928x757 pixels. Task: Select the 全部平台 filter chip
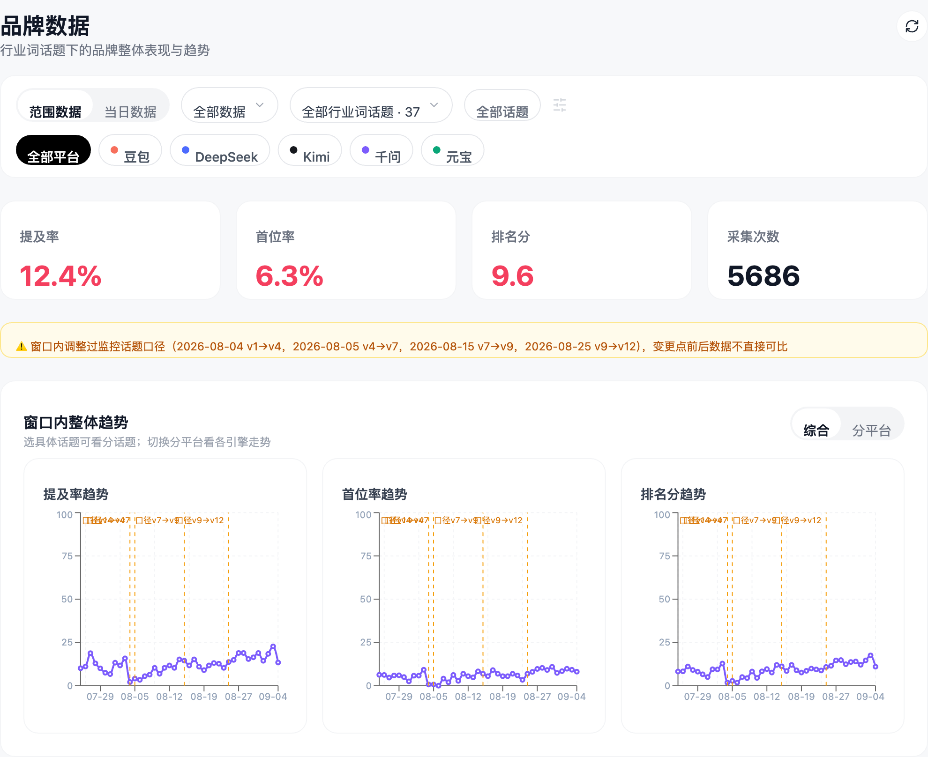click(x=53, y=150)
